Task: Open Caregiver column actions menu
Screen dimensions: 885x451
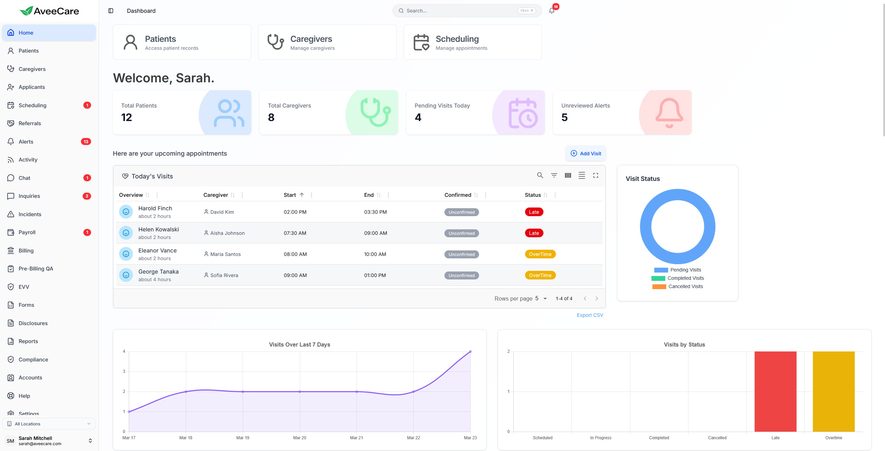Action: [242, 195]
